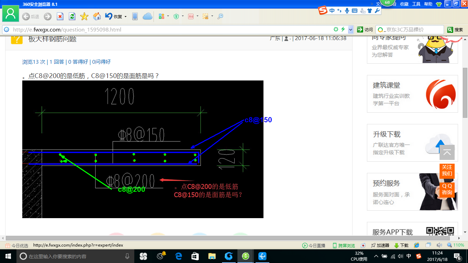
Task: Click the 0 答得好 link
Action: [x=78, y=62]
